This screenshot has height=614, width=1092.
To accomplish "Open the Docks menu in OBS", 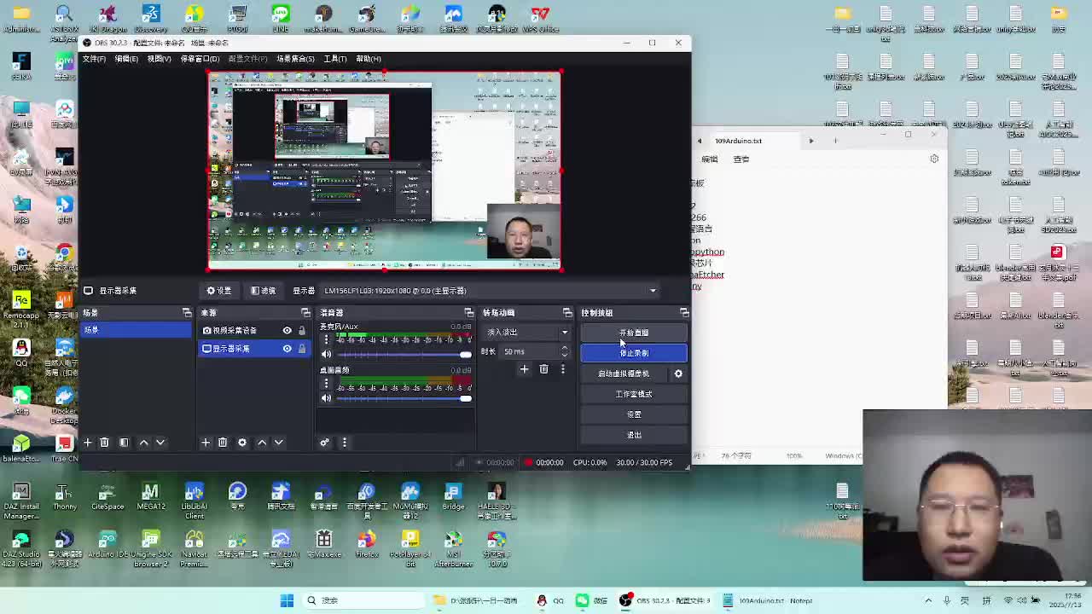I will tap(200, 59).
